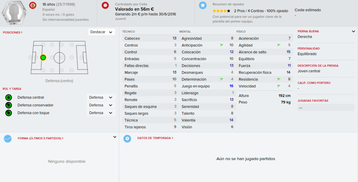Expand the Pierna buena panel chevron
The image size is (358, 182).
point(353,31)
